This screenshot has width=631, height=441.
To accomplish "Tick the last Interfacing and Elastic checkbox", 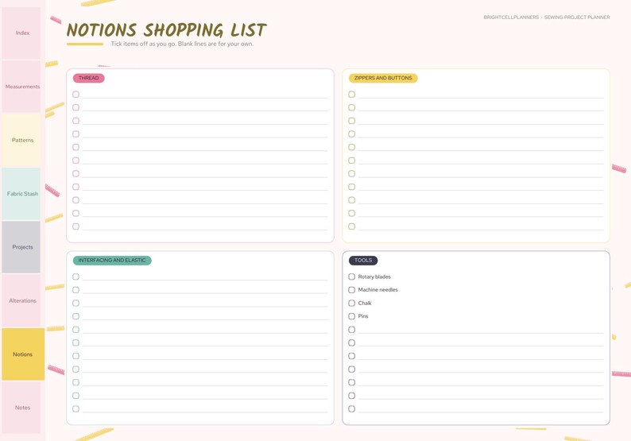I will [x=75, y=408].
